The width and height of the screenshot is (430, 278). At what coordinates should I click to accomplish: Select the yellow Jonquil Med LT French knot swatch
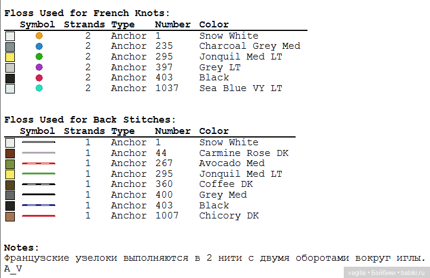point(10,57)
